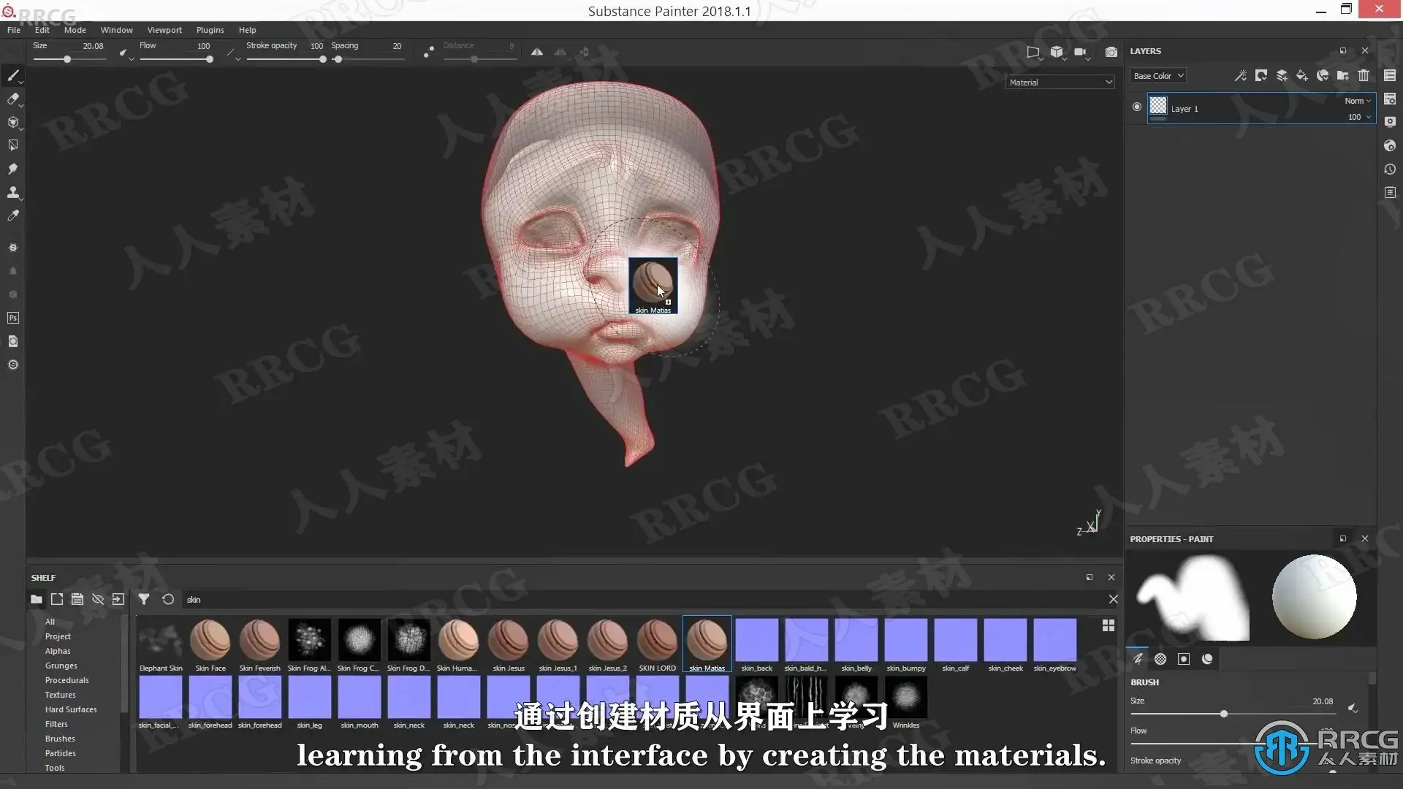Image resolution: width=1403 pixels, height=789 pixels.
Task: Click the camera screenshot icon
Action: [1111, 52]
